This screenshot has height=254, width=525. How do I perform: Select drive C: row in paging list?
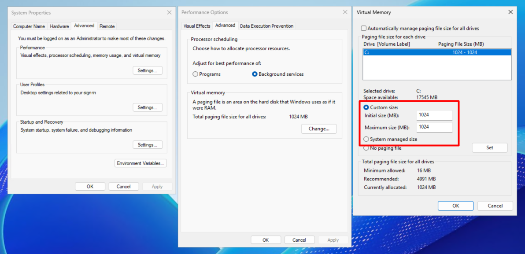[x=437, y=52]
